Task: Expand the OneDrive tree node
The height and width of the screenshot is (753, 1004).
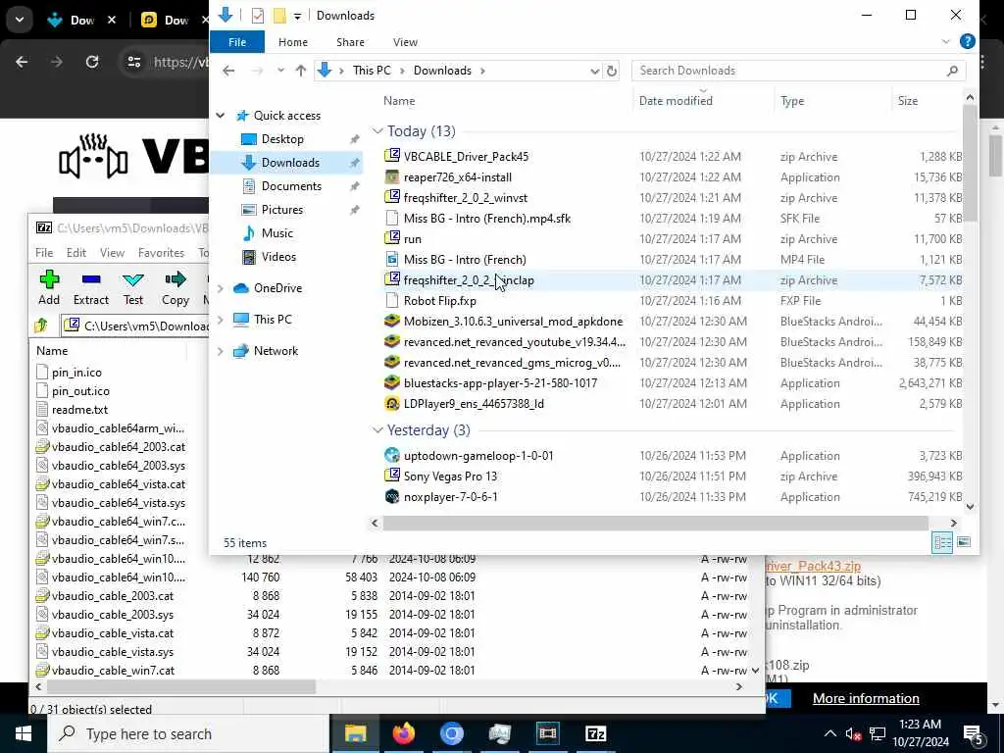Action: [221, 288]
